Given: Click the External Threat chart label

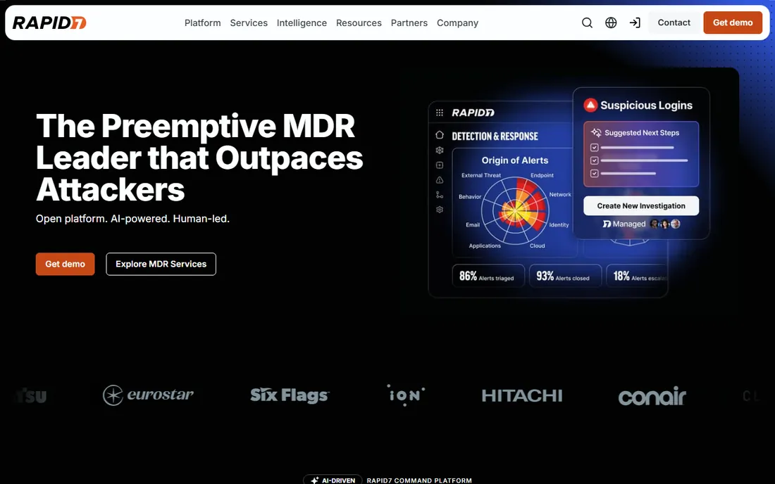Looking at the screenshot, I should point(481,175).
